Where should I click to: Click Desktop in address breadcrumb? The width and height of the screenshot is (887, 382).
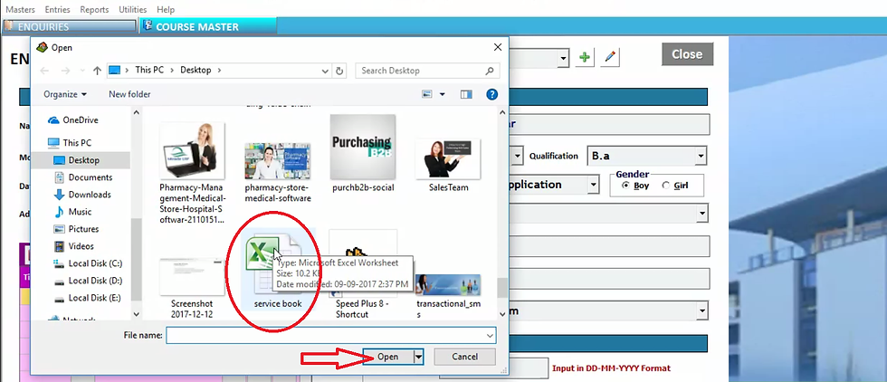[x=196, y=71]
